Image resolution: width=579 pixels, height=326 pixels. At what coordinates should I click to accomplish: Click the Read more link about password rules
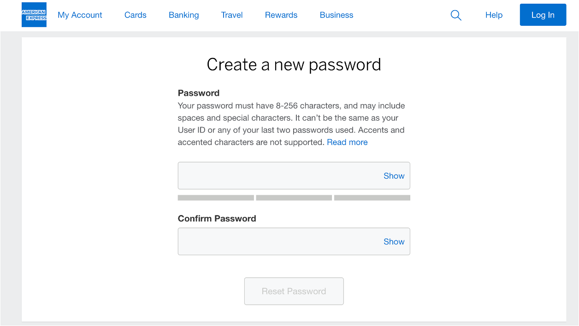347,142
